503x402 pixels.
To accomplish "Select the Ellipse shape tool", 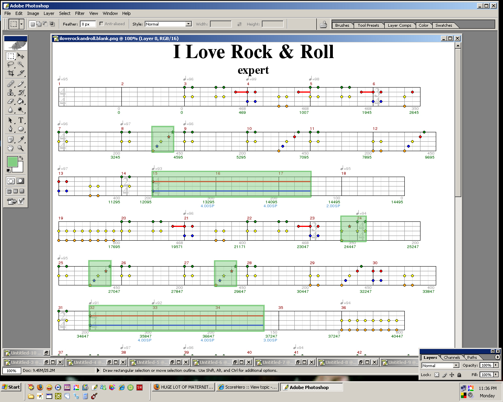I will coord(21,129).
